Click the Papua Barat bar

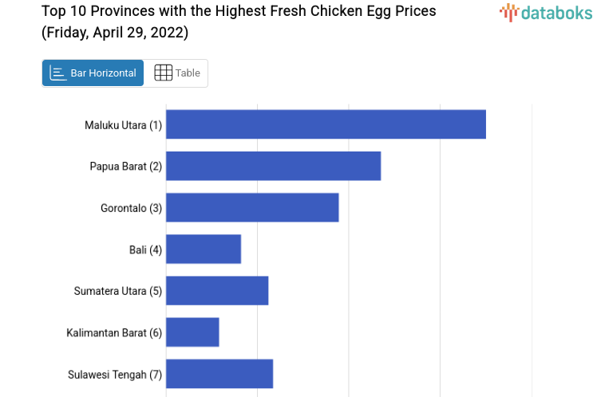point(273,166)
